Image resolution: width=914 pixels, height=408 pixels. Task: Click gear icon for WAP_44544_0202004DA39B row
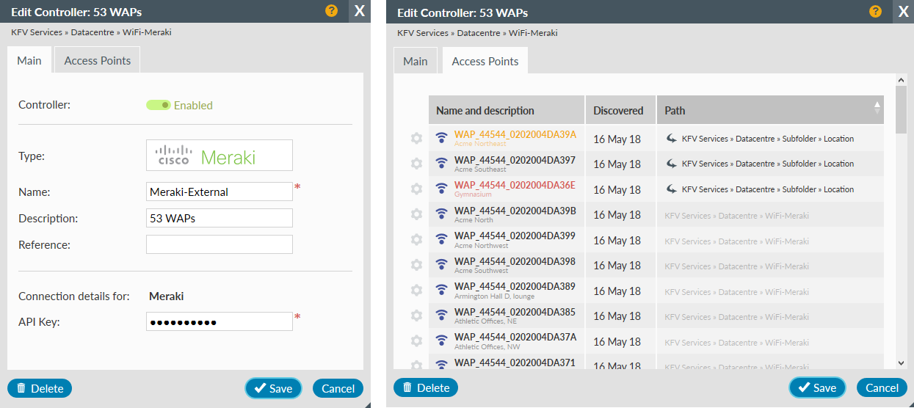tap(416, 214)
